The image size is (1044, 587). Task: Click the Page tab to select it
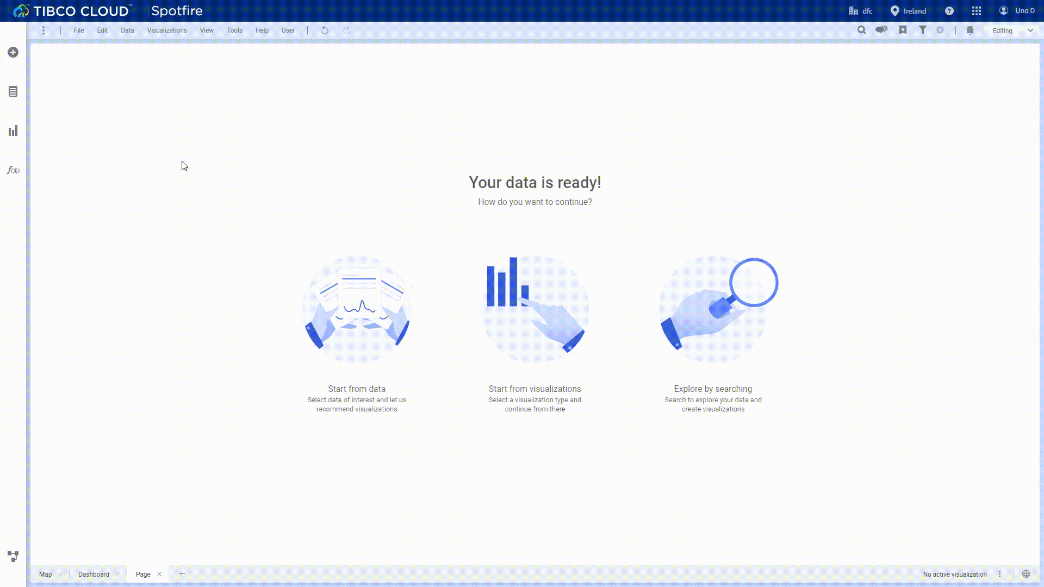pyautogui.click(x=142, y=574)
